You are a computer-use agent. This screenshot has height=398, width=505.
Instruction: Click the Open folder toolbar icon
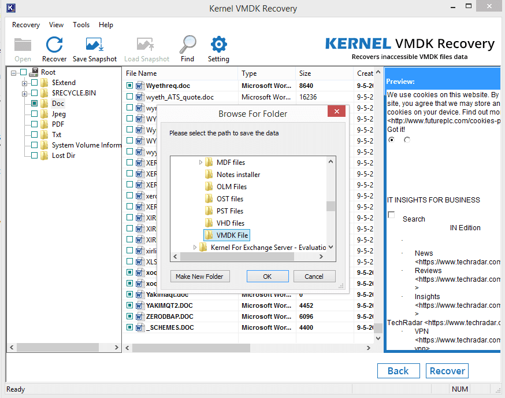click(23, 45)
